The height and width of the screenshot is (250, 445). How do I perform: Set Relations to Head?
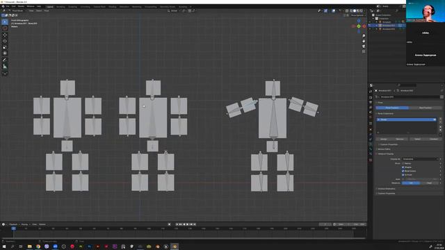point(429,183)
